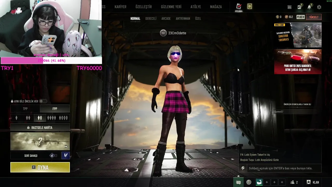The width and height of the screenshot is (332, 187).
Task: Open the Subzero Theories banner
Action: click(298, 35)
